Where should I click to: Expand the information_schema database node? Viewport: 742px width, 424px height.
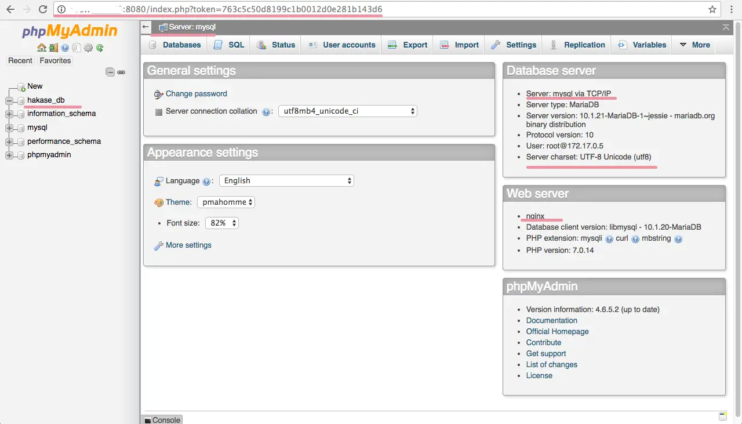point(9,114)
